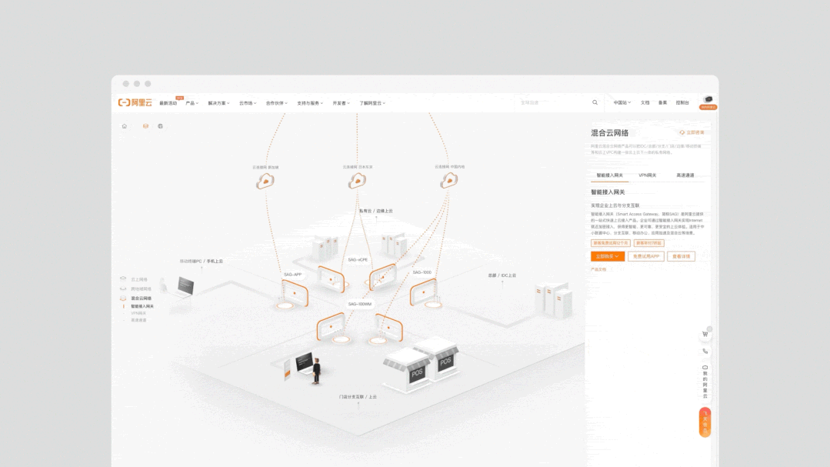830x467 pixels.
Task: Click the Singapore 新加坡 cloud connection icon
Action: click(265, 181)
